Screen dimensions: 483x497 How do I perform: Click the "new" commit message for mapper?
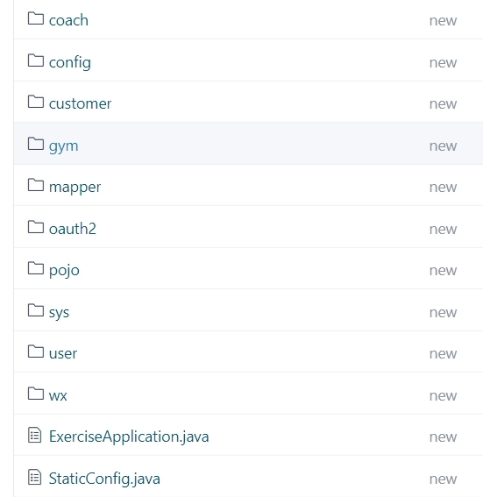pos(443,188)
